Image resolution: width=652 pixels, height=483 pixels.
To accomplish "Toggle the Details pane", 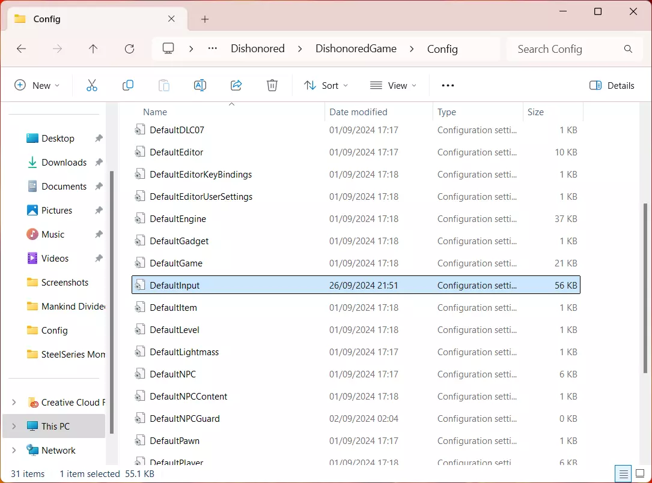I will (x=612, y=85).
